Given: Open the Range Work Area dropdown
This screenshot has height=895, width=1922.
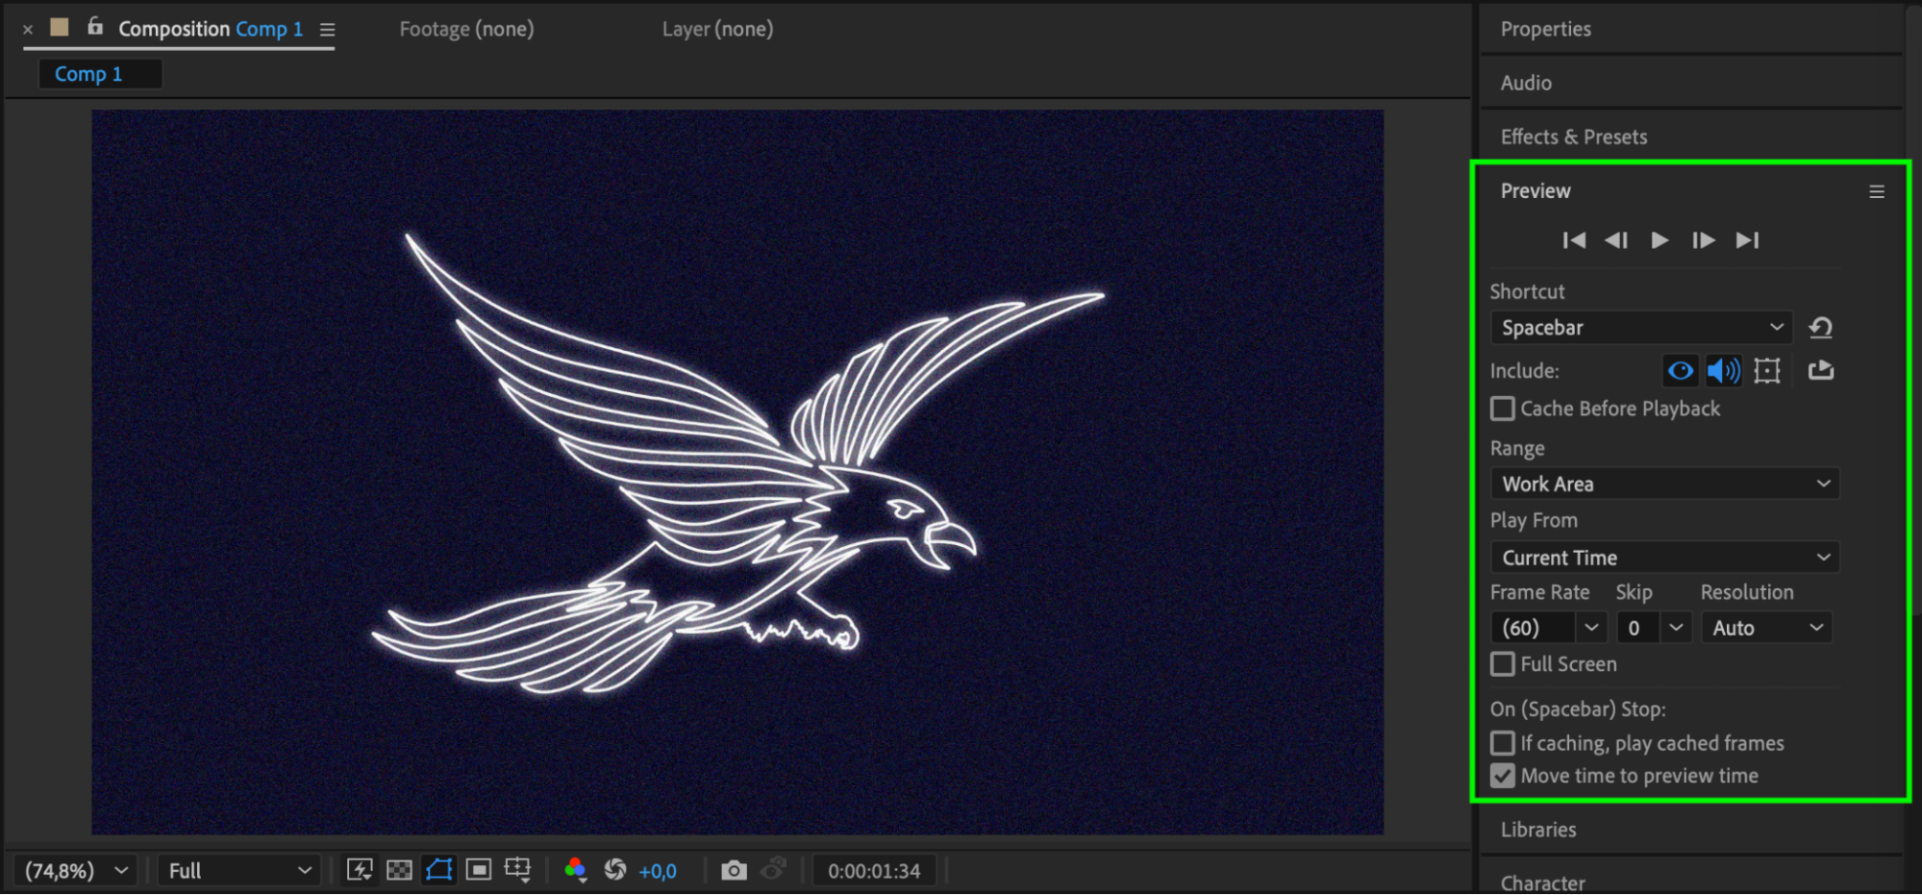Looking at the screenshot, I should pos(1664,484).
